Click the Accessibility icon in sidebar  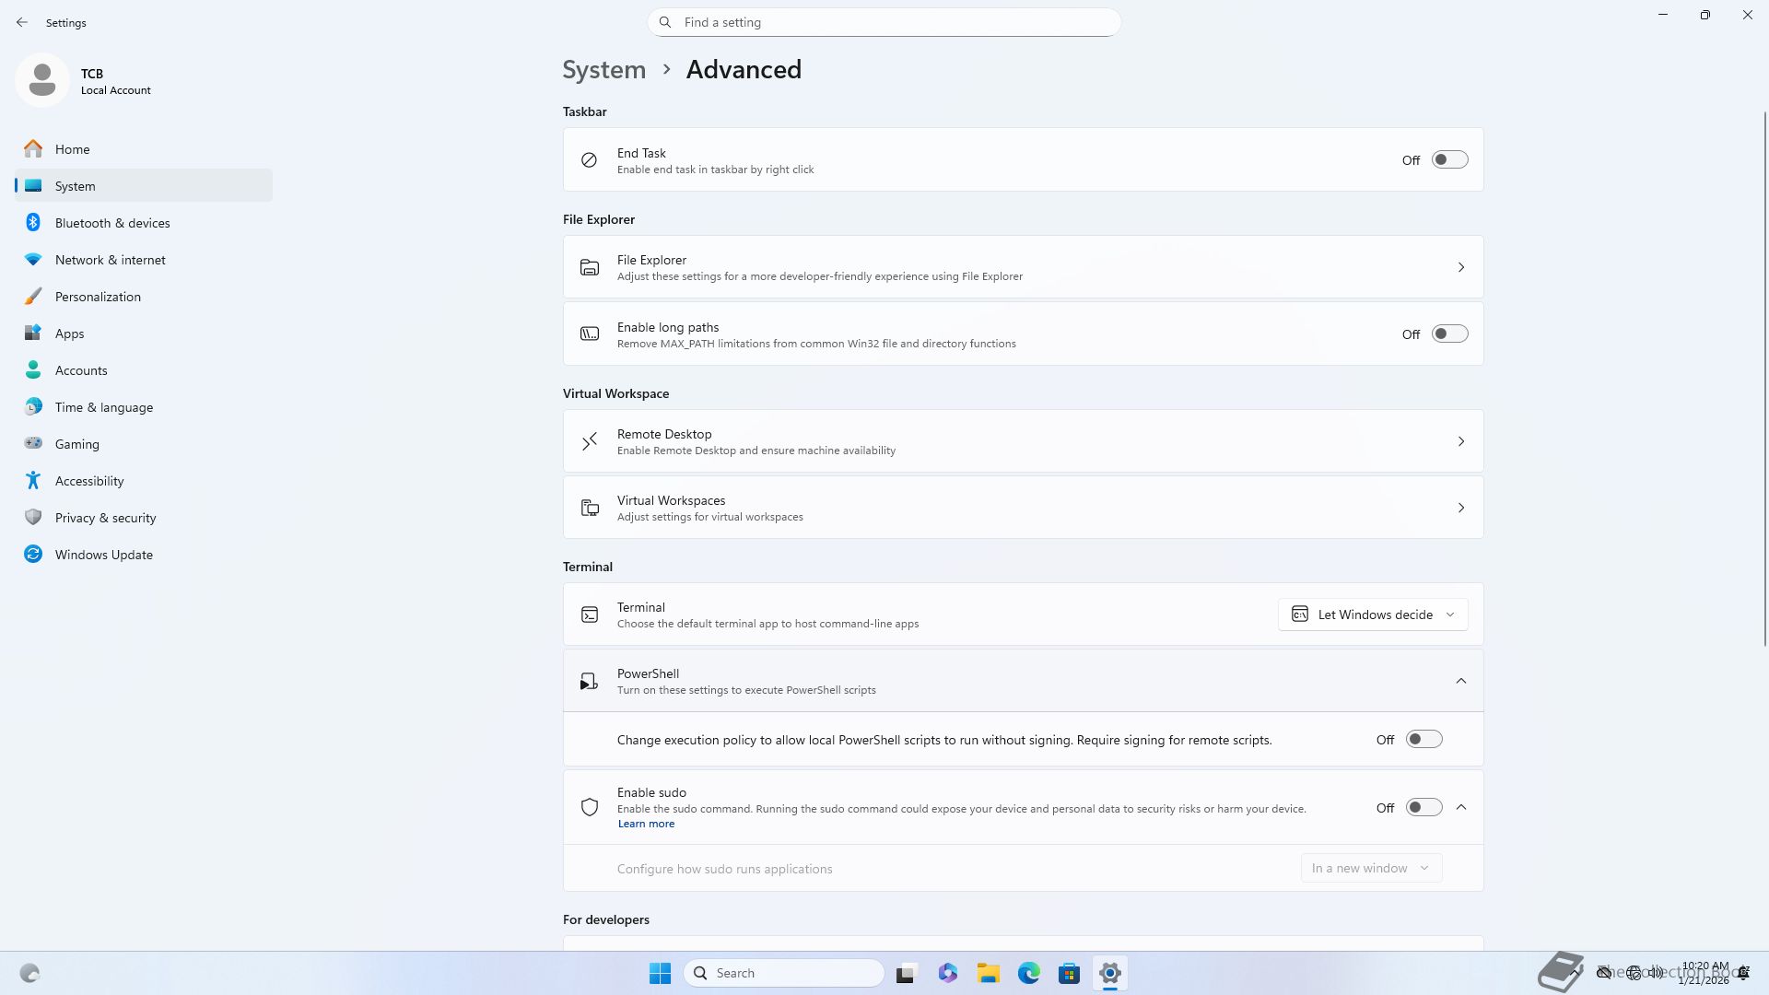(x=33, y=481)
